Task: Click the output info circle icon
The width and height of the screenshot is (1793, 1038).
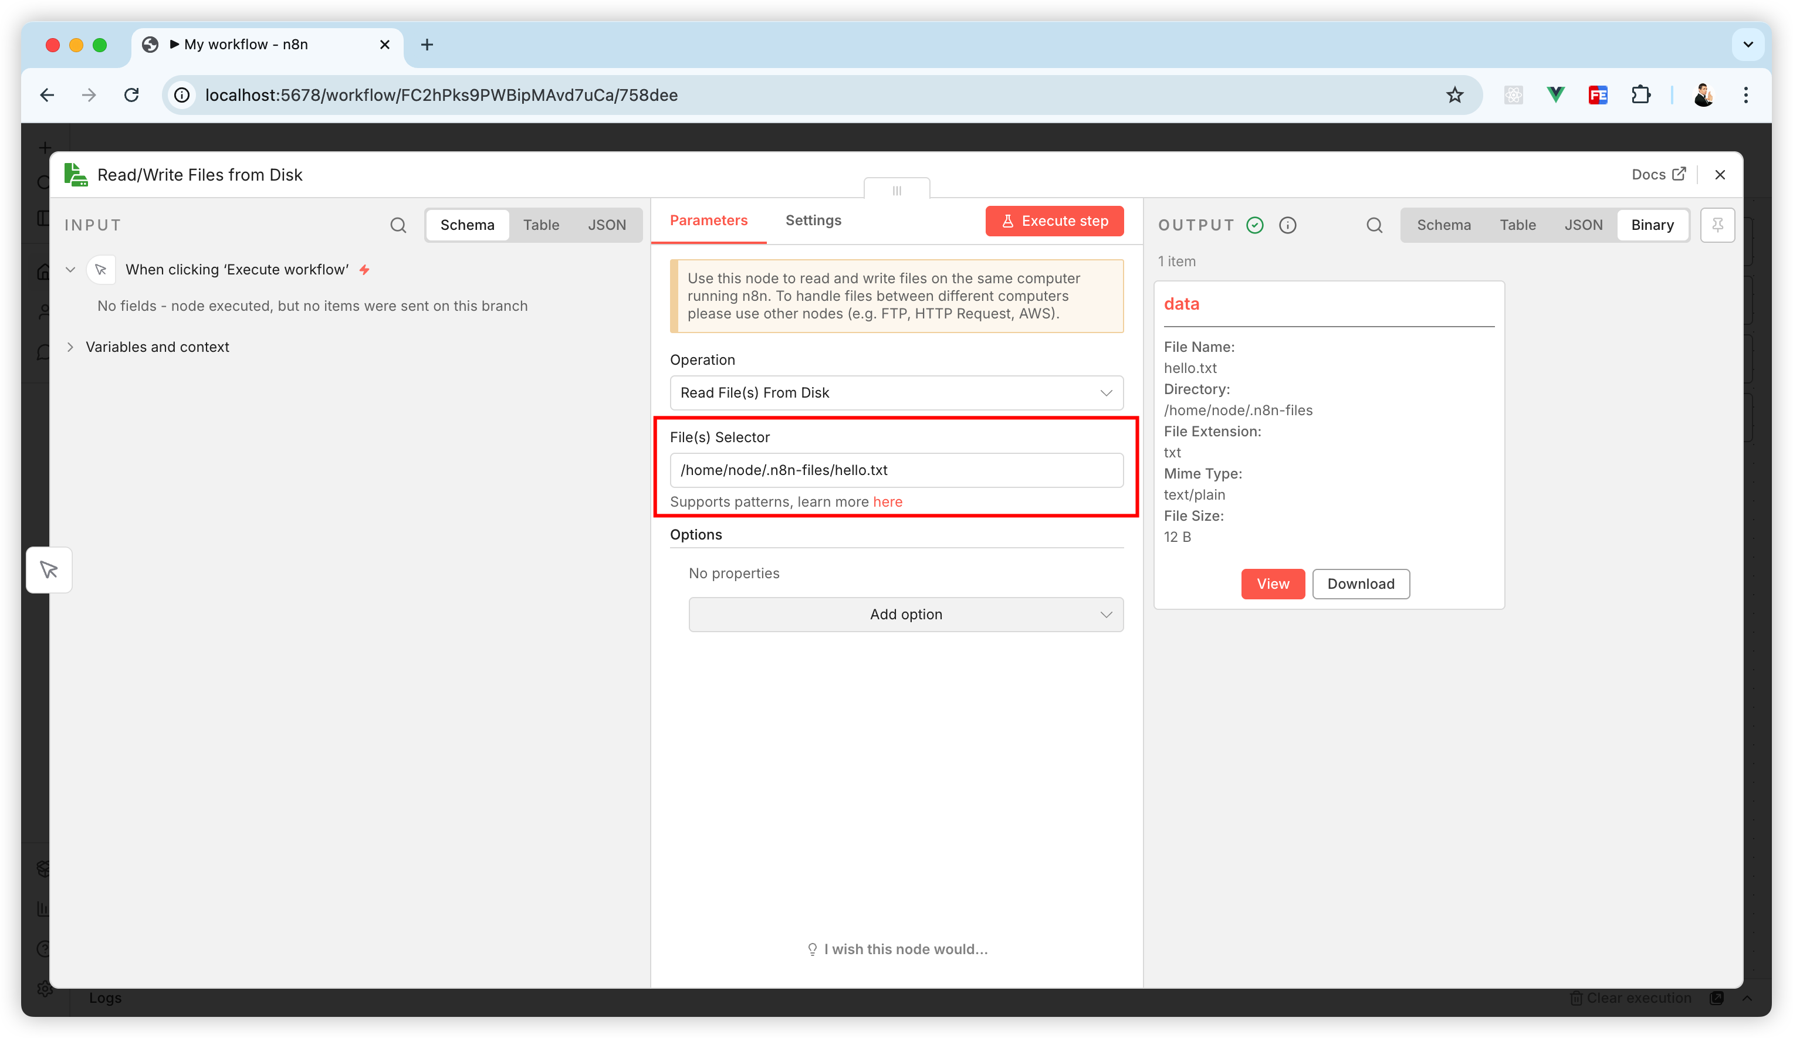Action: tap(1287, 225)
